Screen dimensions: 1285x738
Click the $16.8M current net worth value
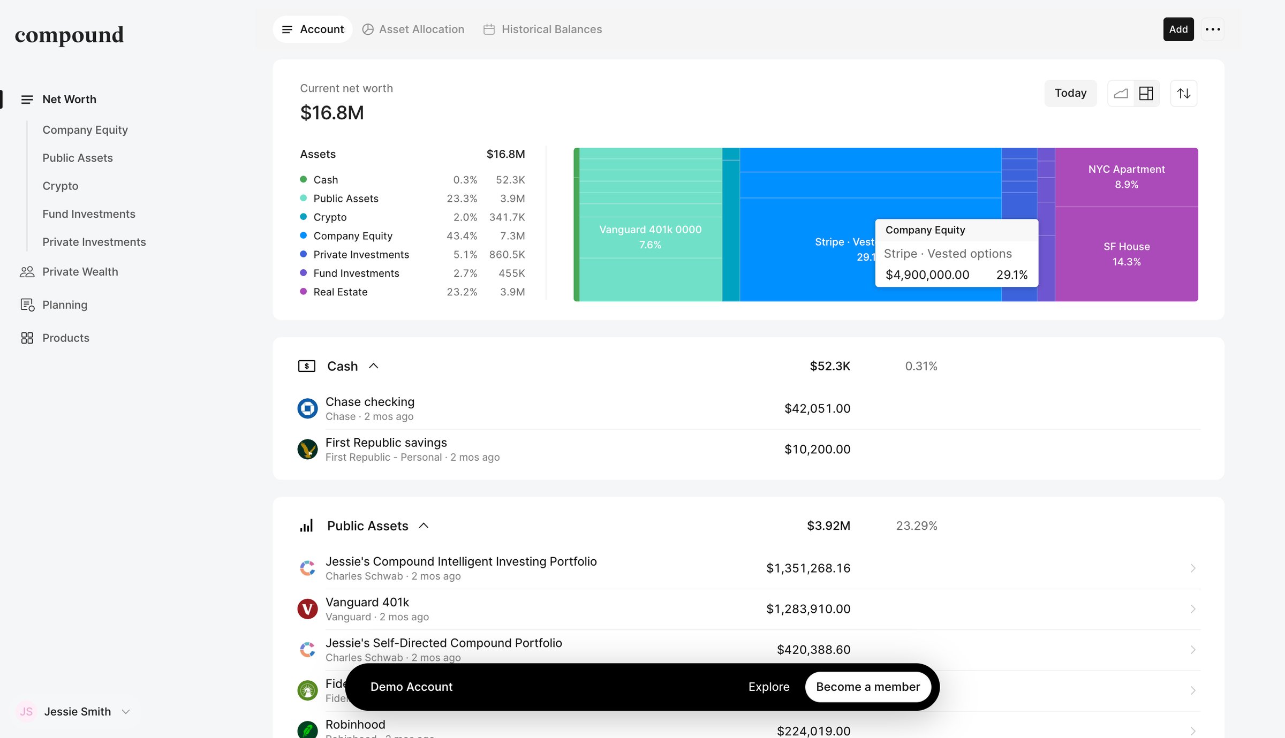tap(332, 113)
